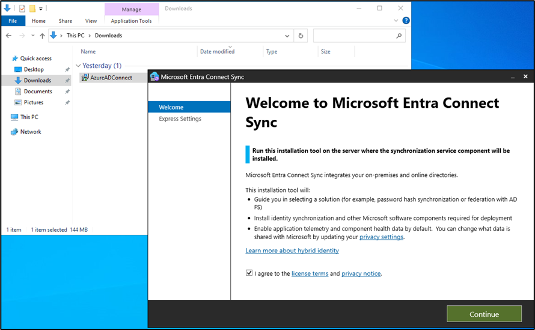Collapse the Yesterday file group
Image resolution: width=535 pixels, height=330 pixels.
(x=78, y=66)
